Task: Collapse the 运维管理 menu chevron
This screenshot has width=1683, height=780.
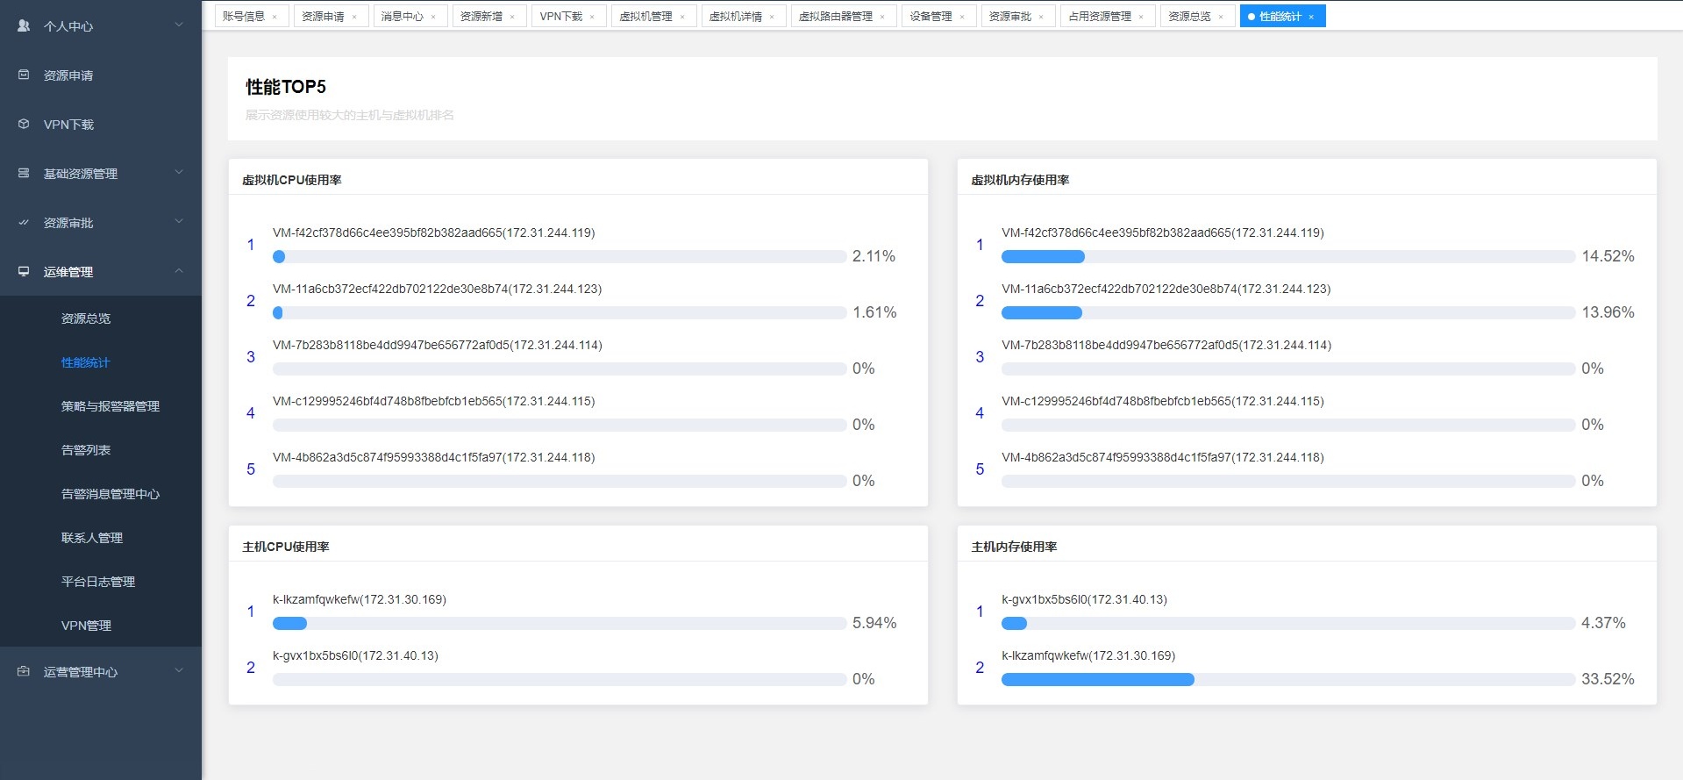Action: (x=179, y=271)
